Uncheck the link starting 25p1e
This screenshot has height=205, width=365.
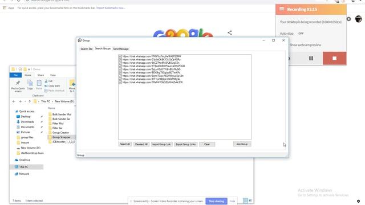pyautogui.click(x=120, y=59)
